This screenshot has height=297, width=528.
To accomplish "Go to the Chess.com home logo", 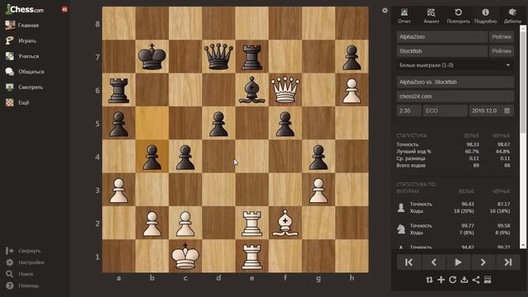I will pos(25,9).
